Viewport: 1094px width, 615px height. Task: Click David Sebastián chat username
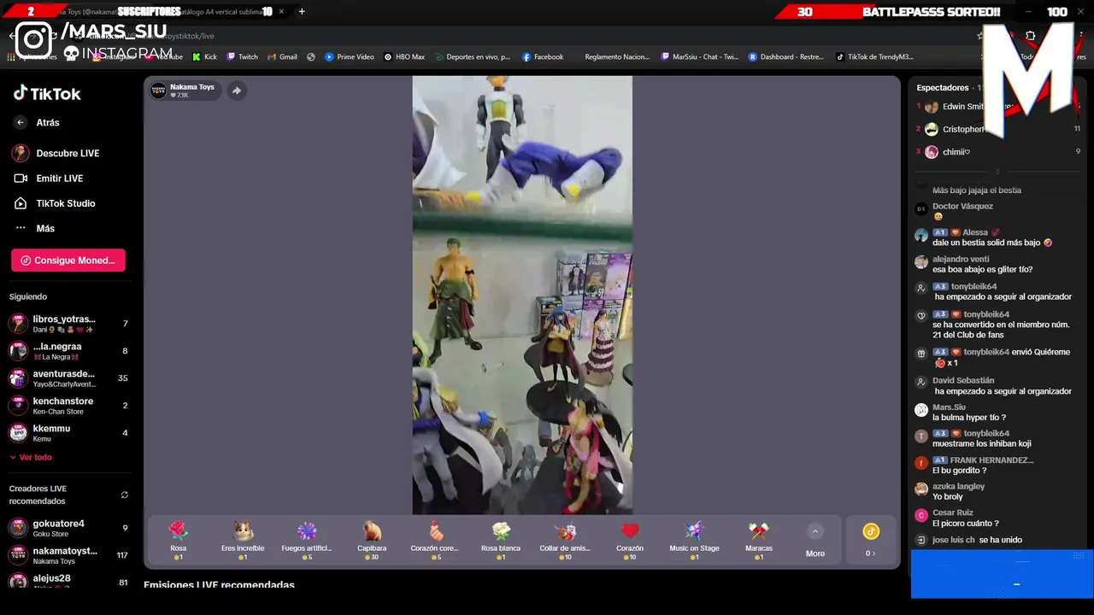963,381
